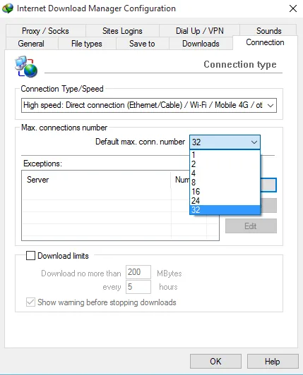The height and width of the screenshot is (375, 303).
Task: Click the network computers globe icon
Action: 26,67
